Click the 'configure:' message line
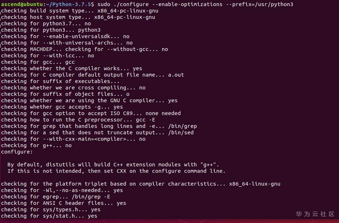 [17, 152]
